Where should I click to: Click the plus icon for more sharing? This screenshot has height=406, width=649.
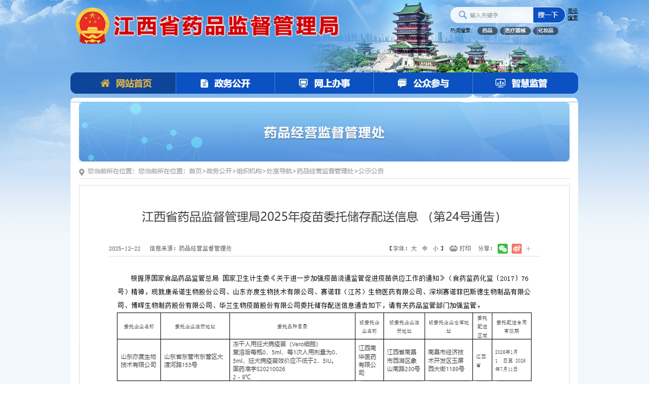(x=528, y=249)
